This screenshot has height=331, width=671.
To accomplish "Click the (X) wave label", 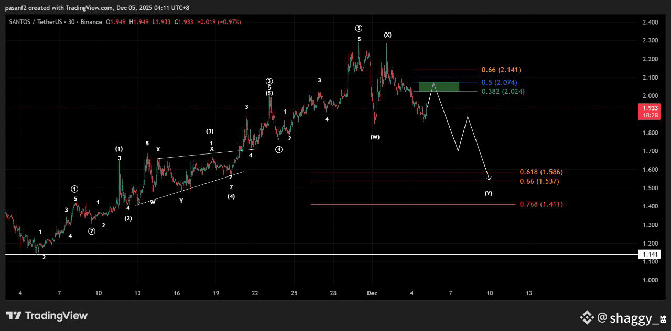I will (387, 35).
